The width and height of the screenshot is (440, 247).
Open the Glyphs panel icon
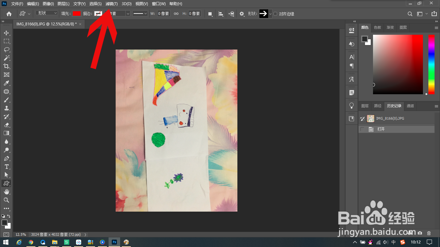pyautogui.click(x=351, y=79)
